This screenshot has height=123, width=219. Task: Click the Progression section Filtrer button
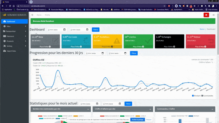coord(134,53)
